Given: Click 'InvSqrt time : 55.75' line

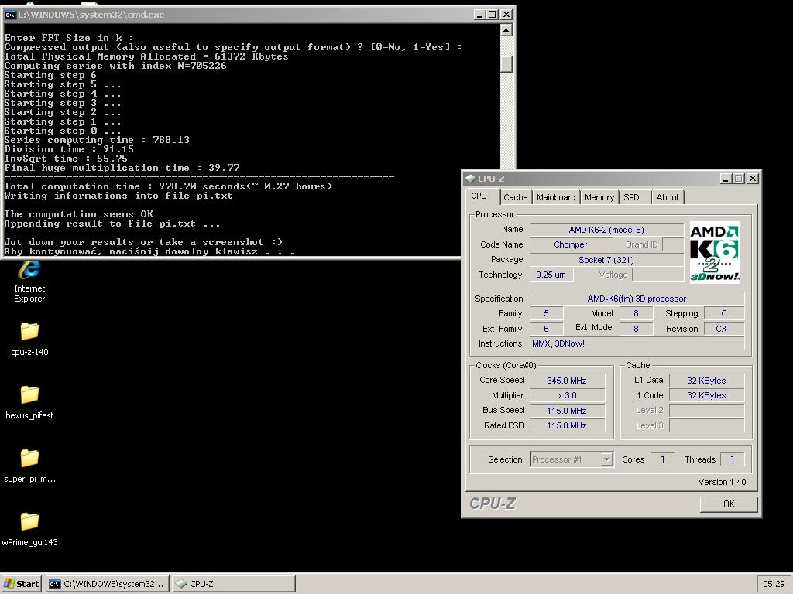Looking at the screenshot, I should click(x=66, y=159).
